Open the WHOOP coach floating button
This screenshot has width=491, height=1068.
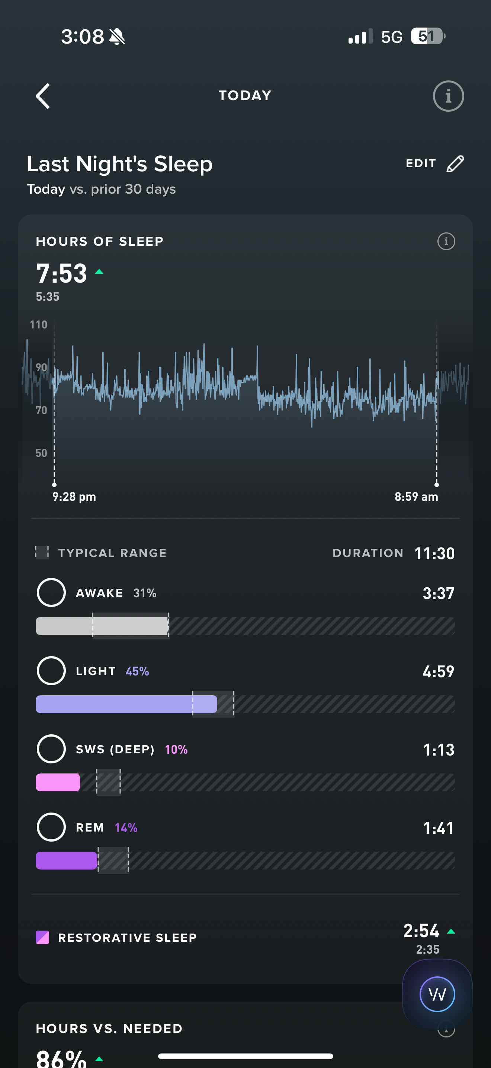tap(437, 994)
